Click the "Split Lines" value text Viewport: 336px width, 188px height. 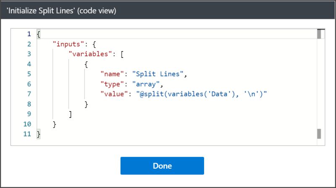tap(158, 74)
